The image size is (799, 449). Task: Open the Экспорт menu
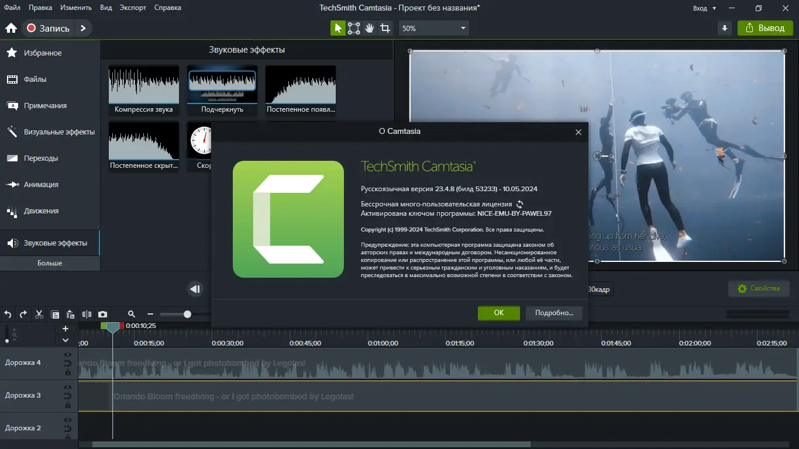pos(133,8)
